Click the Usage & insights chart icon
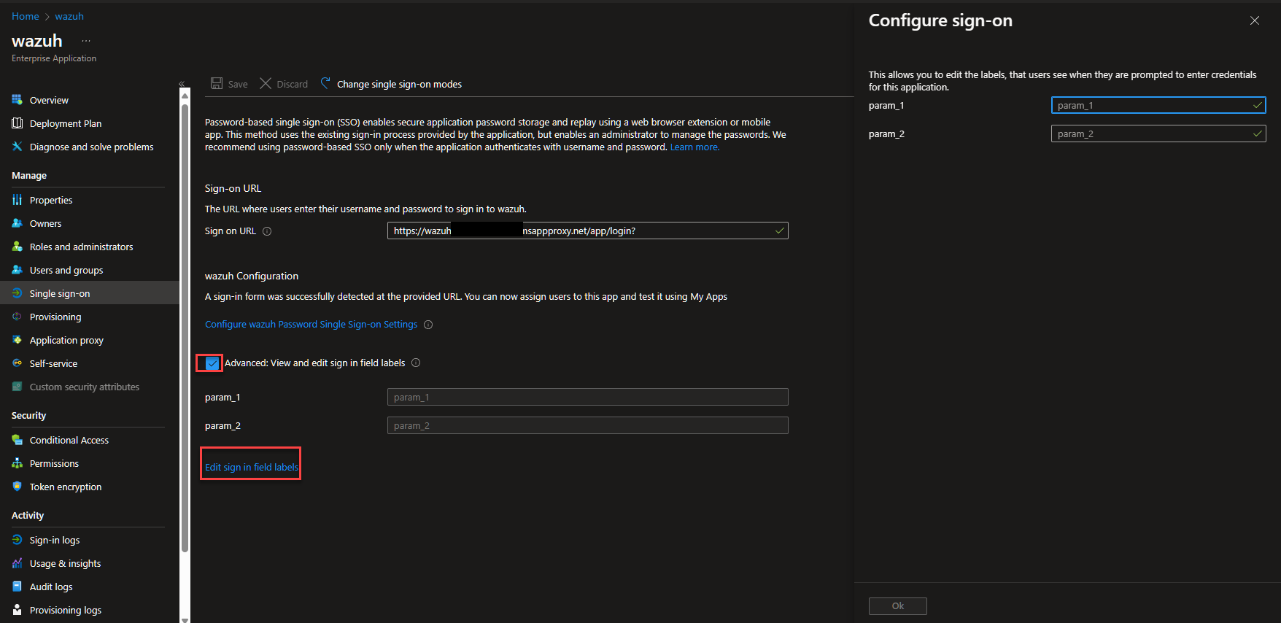The image size is (1281, 623). [x=18, y=563]
